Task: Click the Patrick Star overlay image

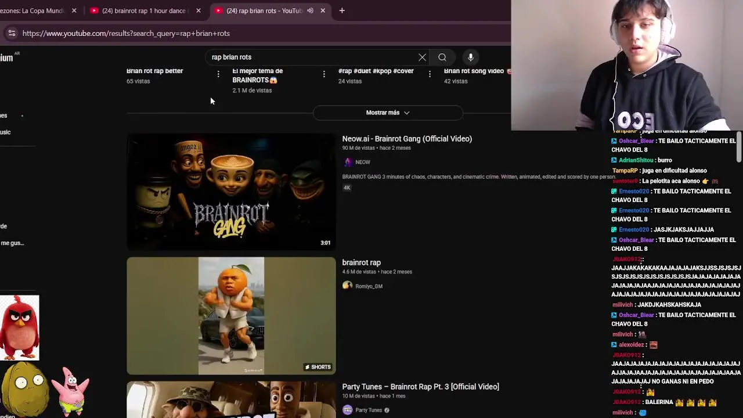Action: tap(71, 391)
